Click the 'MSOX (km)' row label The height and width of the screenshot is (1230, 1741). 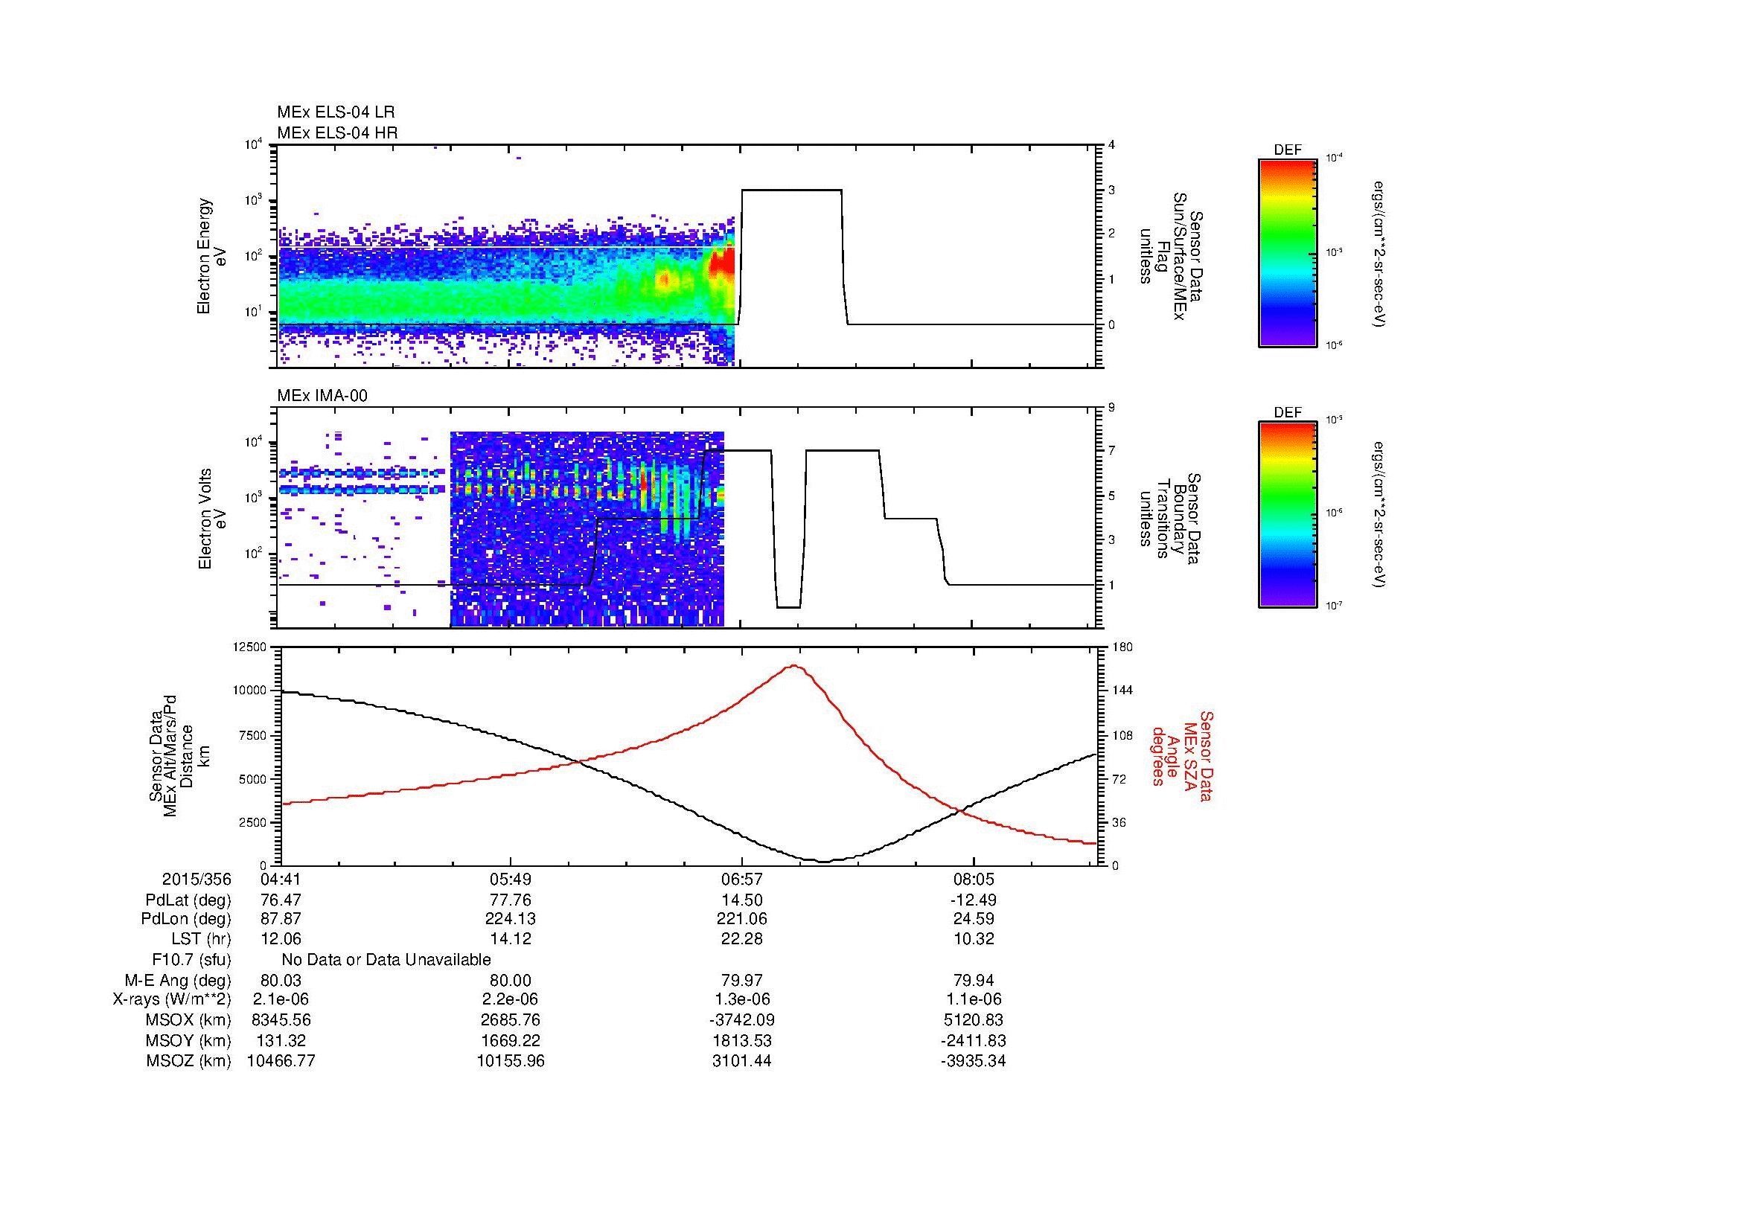189,1020
